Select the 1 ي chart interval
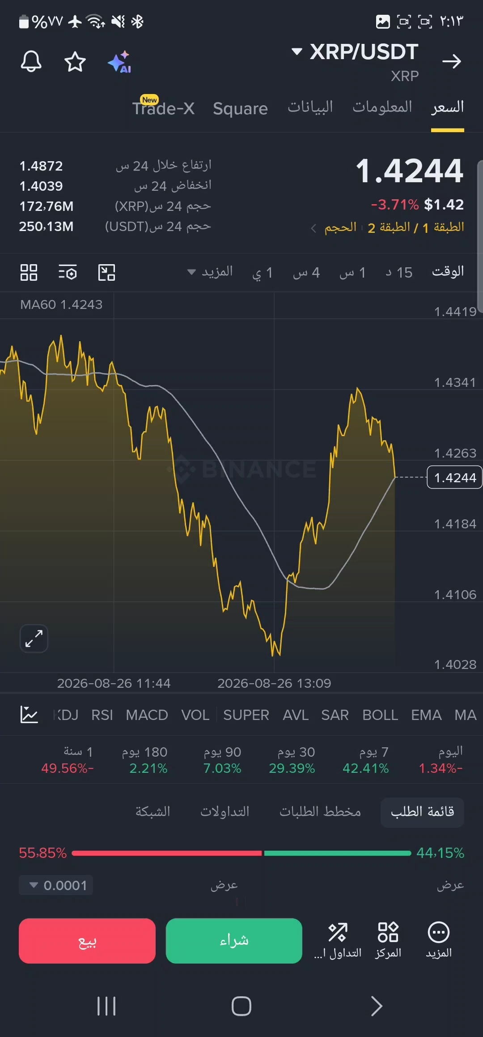This screenshot has height=1037, width=483. (x=263, y=272)
